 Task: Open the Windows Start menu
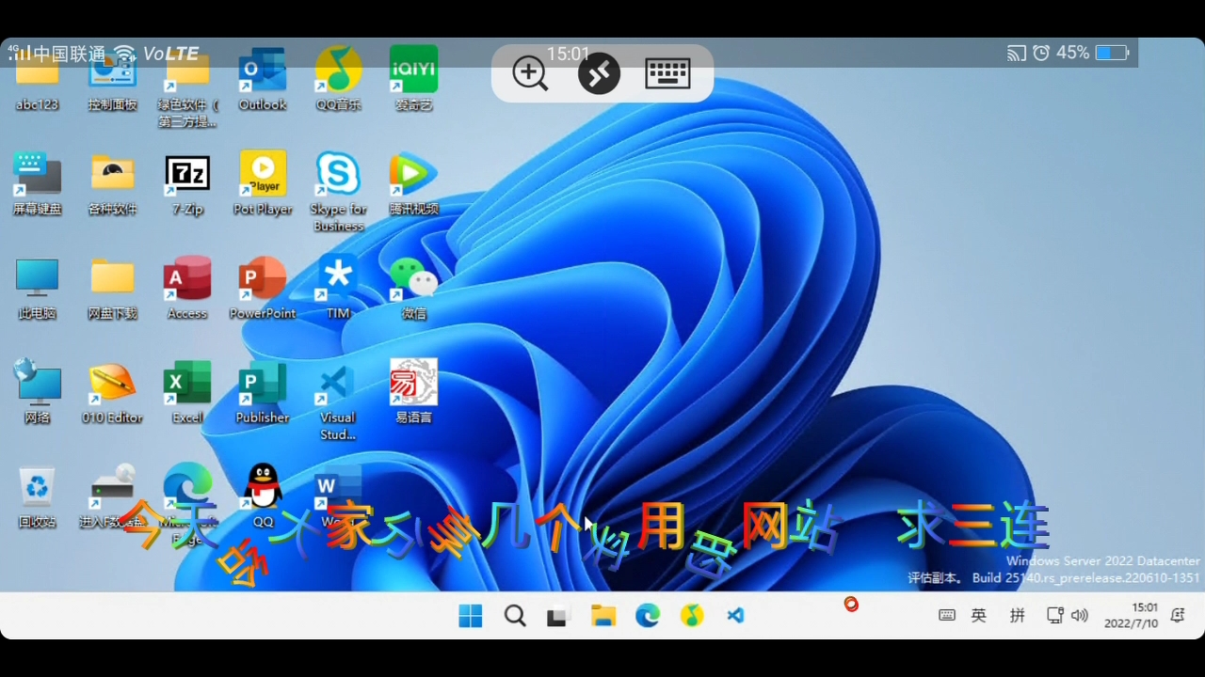click(x=471, y=616)
